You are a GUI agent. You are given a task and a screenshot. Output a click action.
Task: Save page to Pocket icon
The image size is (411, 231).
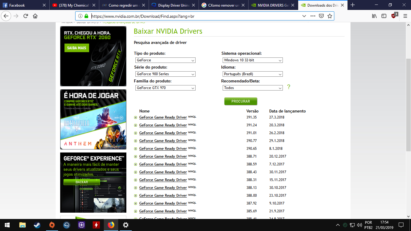click(321, 16)
